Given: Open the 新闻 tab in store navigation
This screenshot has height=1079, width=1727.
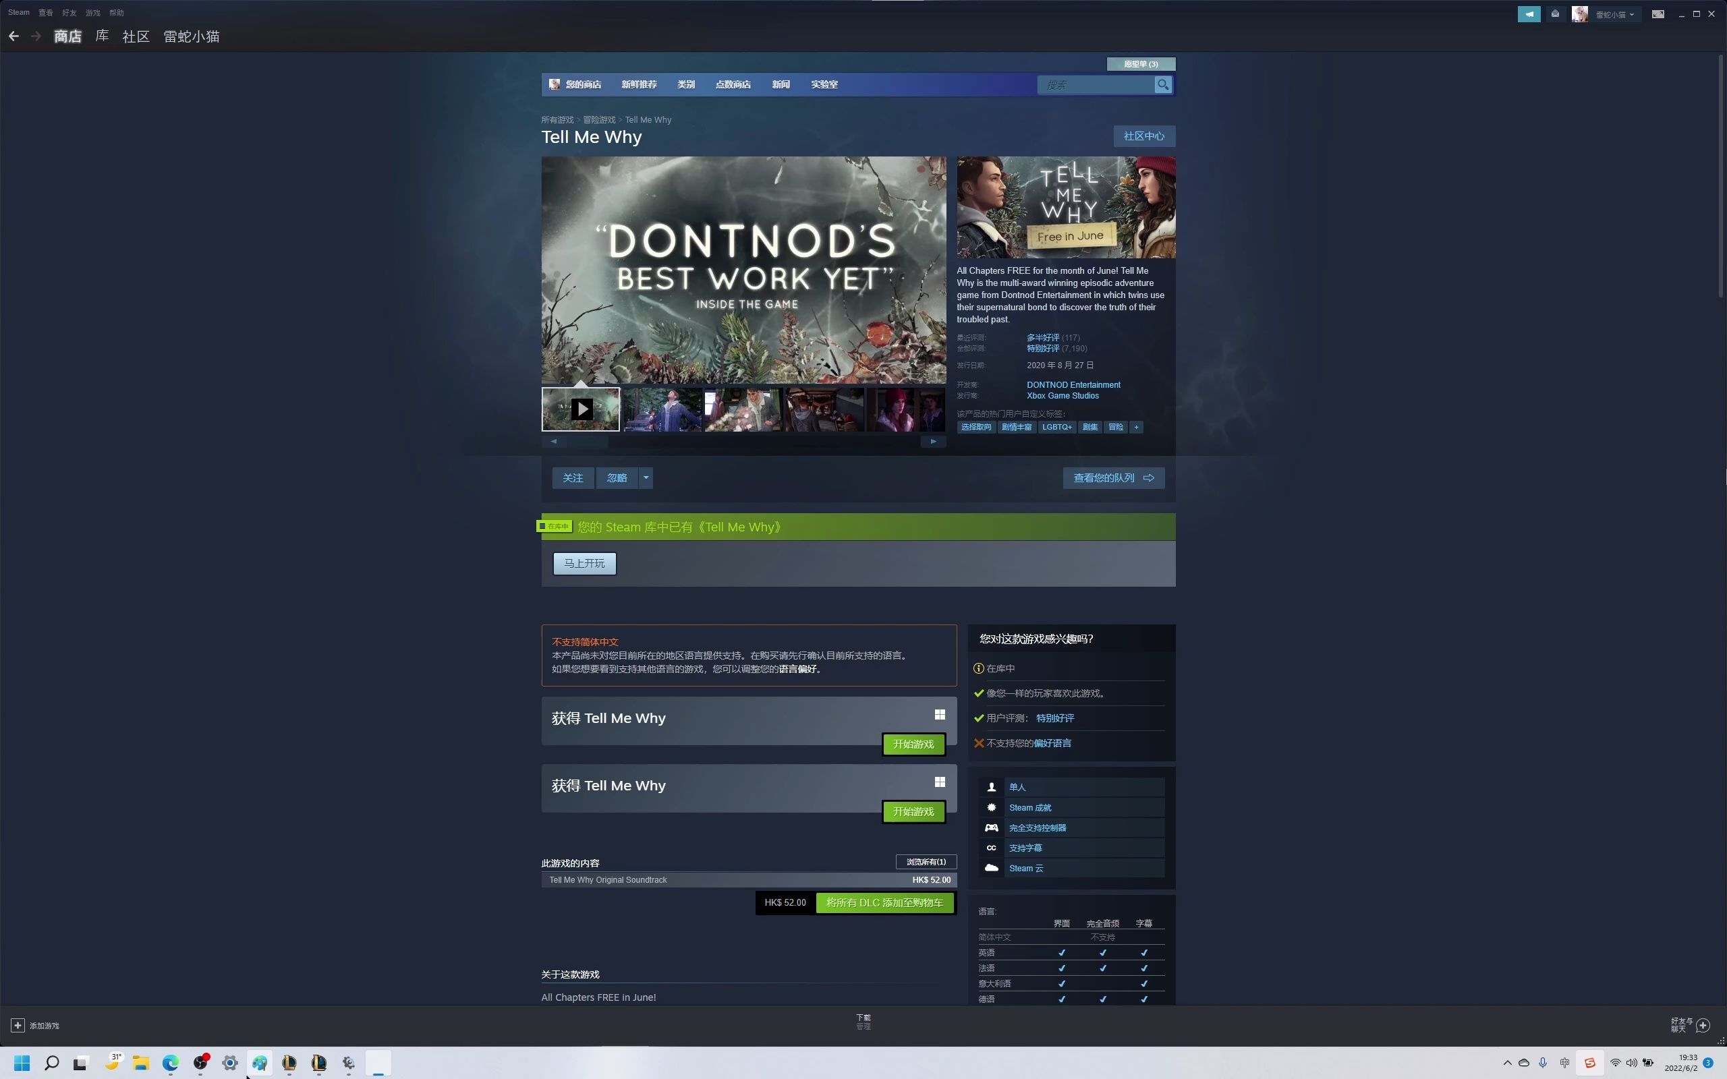Looking at the screenshot, I should (781, 84).
